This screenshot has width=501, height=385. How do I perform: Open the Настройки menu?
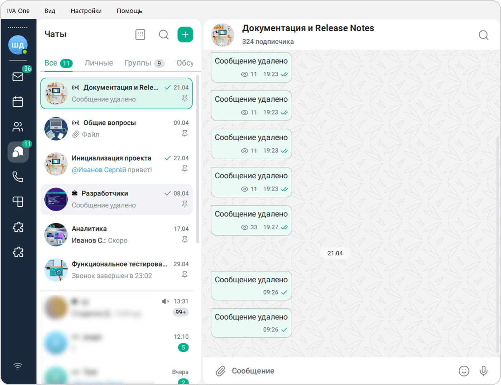(86, 11)
